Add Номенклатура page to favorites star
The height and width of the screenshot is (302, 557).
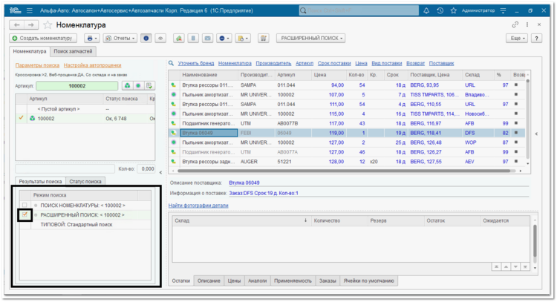coord(48,24)
